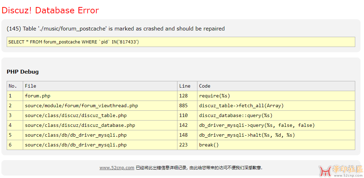Click the Line column header
The height and width of the screenshot is (178, 364).
187,86
